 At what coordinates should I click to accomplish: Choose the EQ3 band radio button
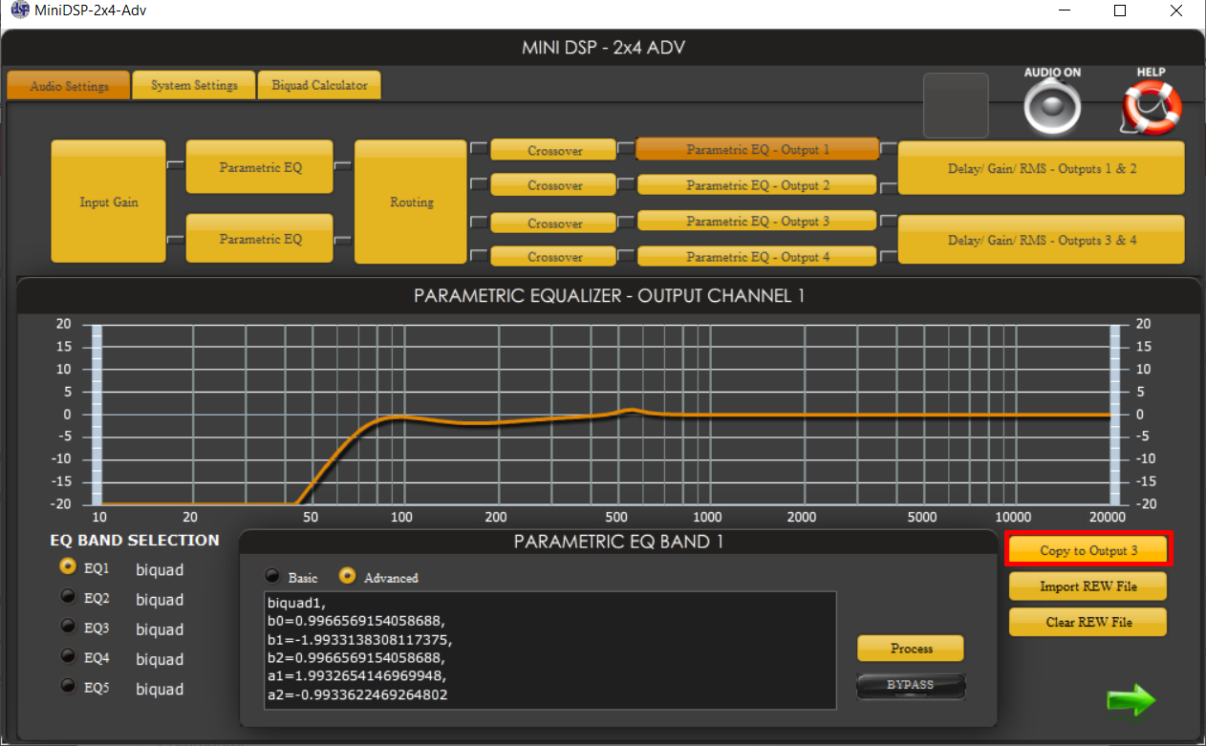tap(68, 628)
